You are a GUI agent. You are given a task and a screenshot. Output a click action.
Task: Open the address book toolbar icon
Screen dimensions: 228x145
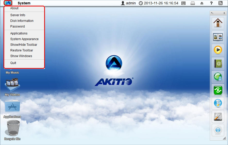click(x=218, y=64)
